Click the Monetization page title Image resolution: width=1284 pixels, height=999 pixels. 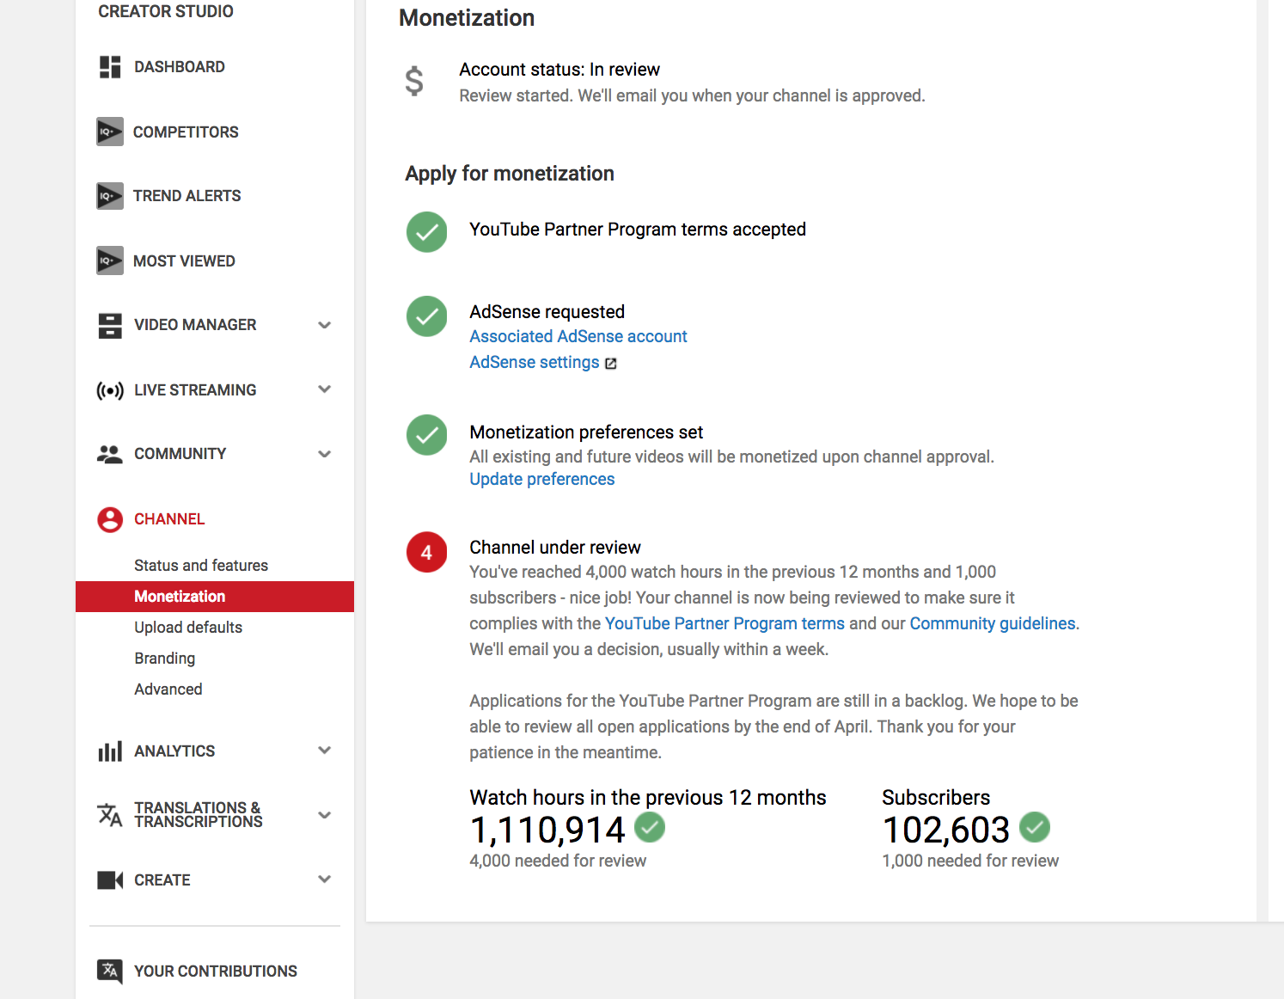(467, 18)
